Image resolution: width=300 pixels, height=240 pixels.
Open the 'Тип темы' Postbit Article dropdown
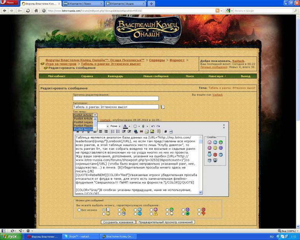[85, 115]
